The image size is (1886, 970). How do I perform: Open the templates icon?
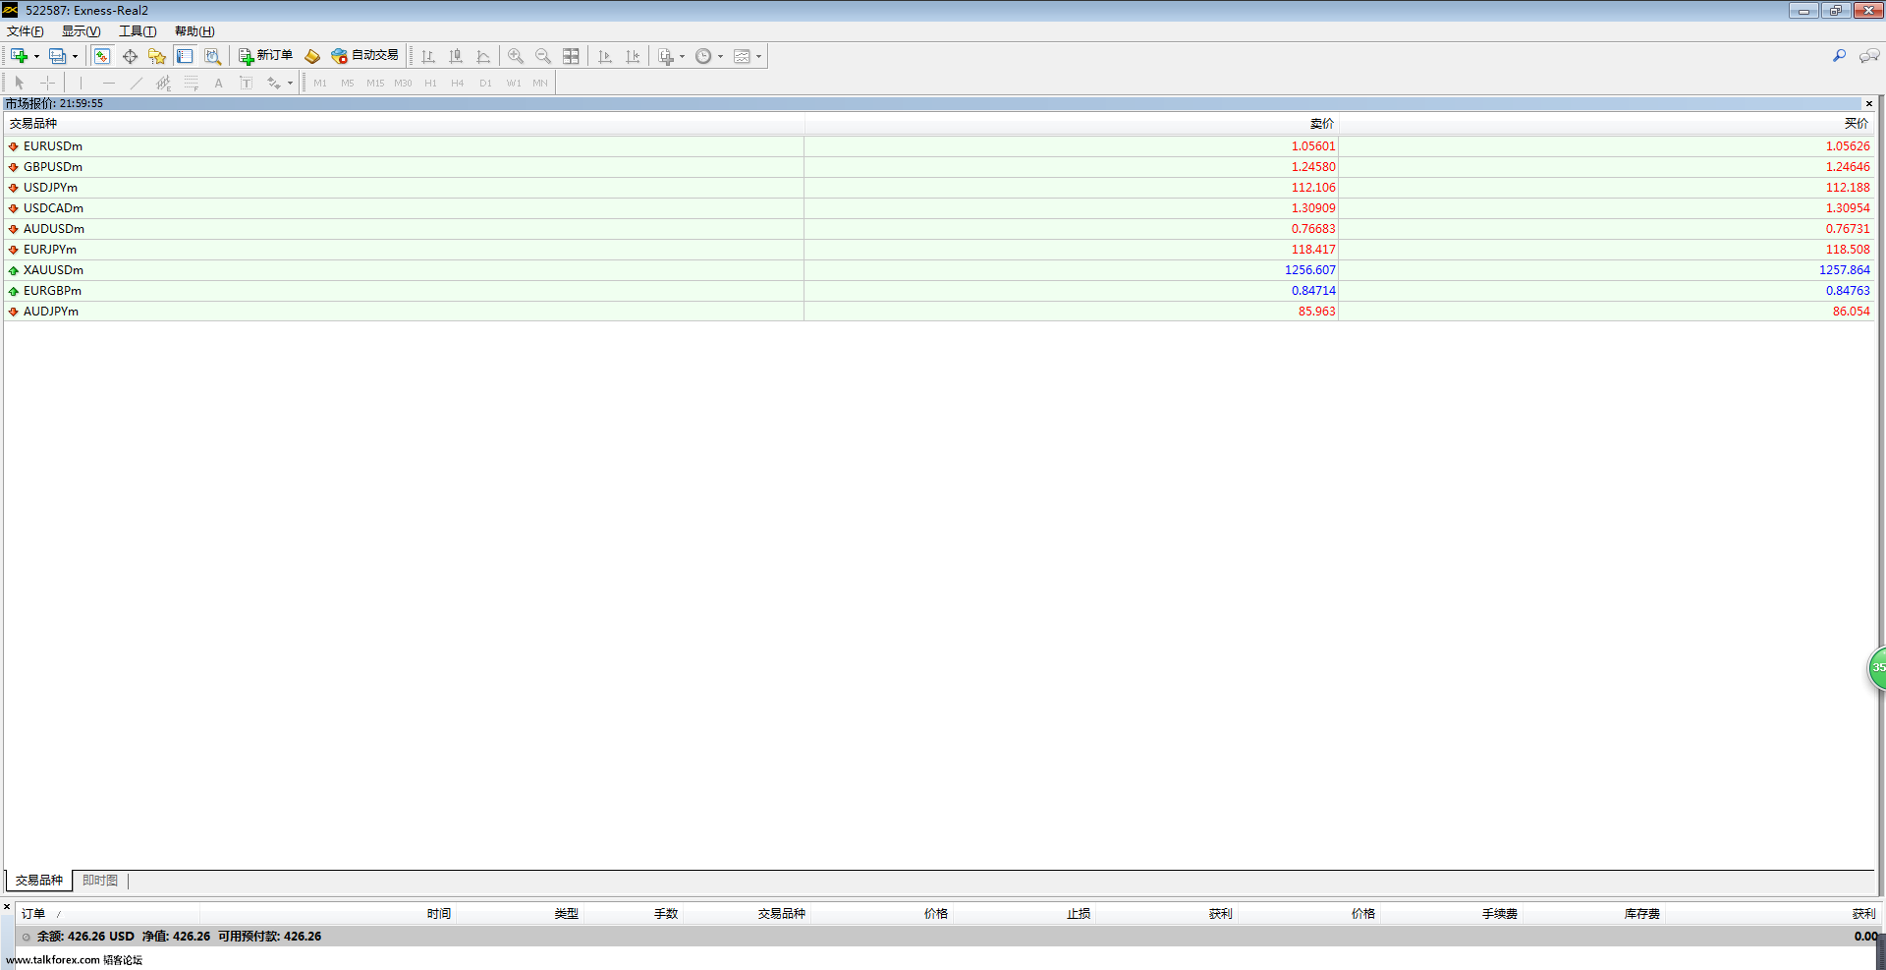click(742, 56)
